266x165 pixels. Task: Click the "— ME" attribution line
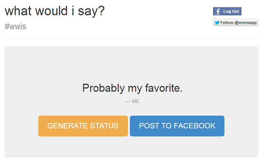point(132,101)
